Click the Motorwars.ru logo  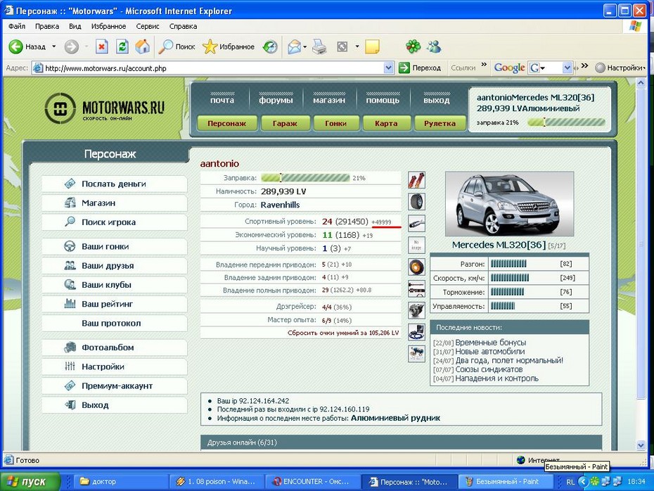(104, 108)
